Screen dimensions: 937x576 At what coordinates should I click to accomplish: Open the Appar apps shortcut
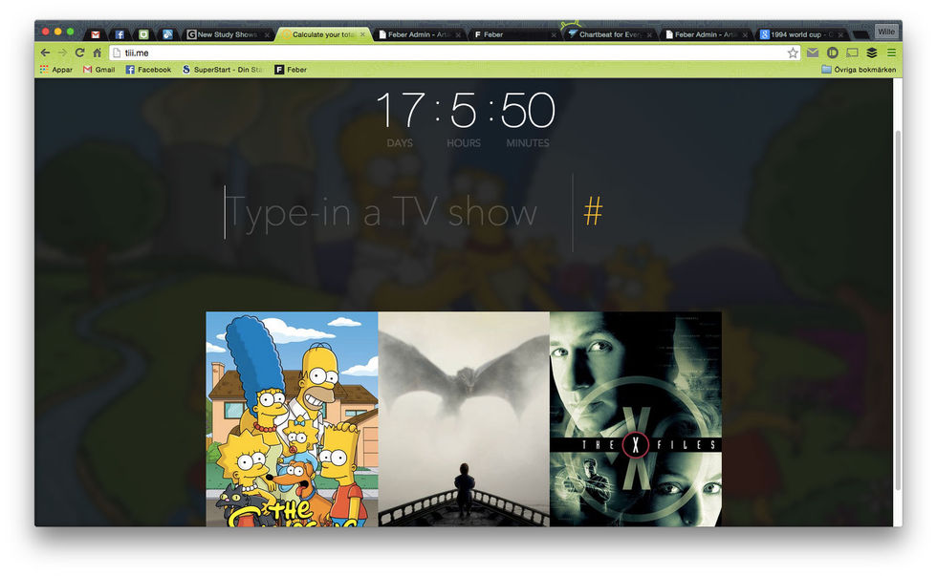point(55,70)
